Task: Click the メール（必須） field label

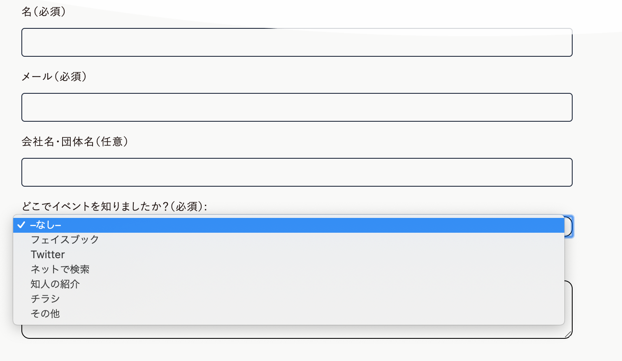Action: pyautogui.click(x=54, y=76)
